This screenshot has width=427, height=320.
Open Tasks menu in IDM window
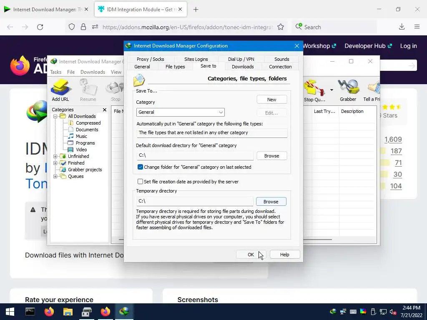(56, 72)
